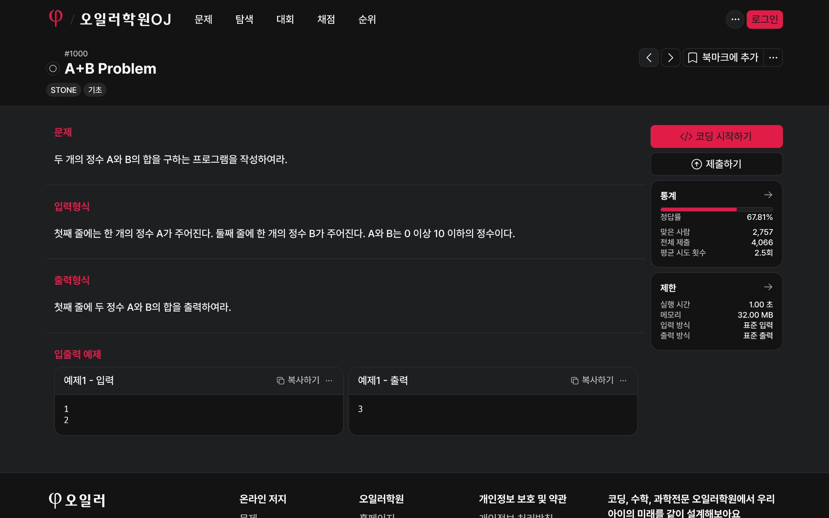Click the 2,757 solved count
829x518 pixels.
pos(762,232)
